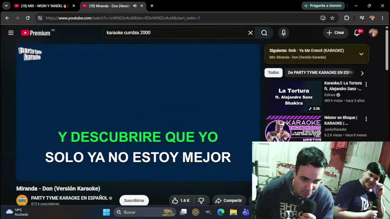The width and height of the screenshot is (390, 219).
Task: Go back with the browser back arrow
Action: [x=7, y=18]
